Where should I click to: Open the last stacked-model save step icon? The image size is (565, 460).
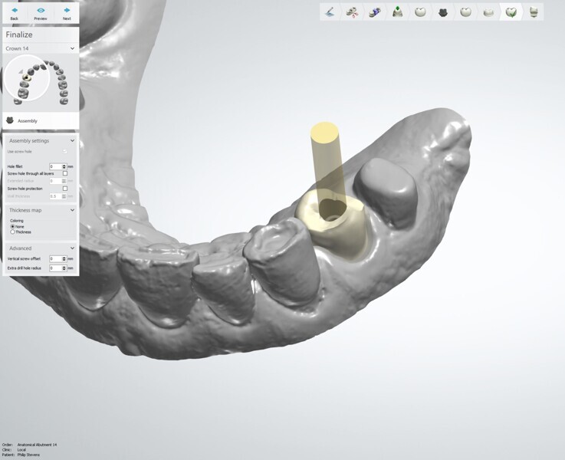tap(534, 12)
